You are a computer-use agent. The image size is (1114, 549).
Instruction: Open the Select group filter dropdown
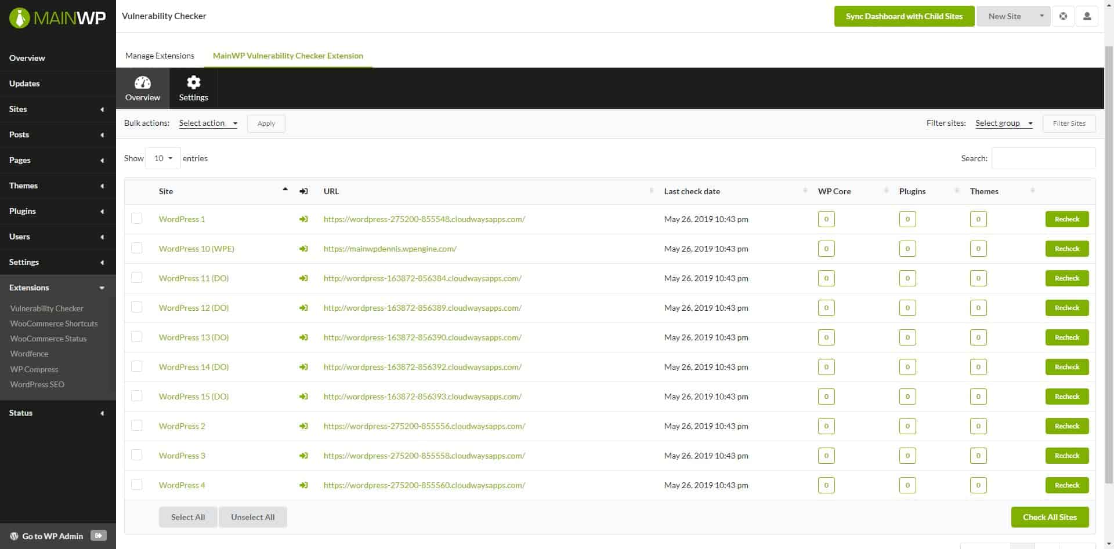[1003, 123]
